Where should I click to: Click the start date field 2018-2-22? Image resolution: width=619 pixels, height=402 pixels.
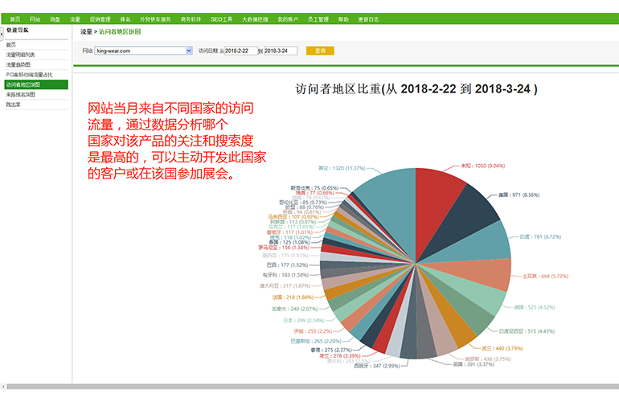click(241, 51)
